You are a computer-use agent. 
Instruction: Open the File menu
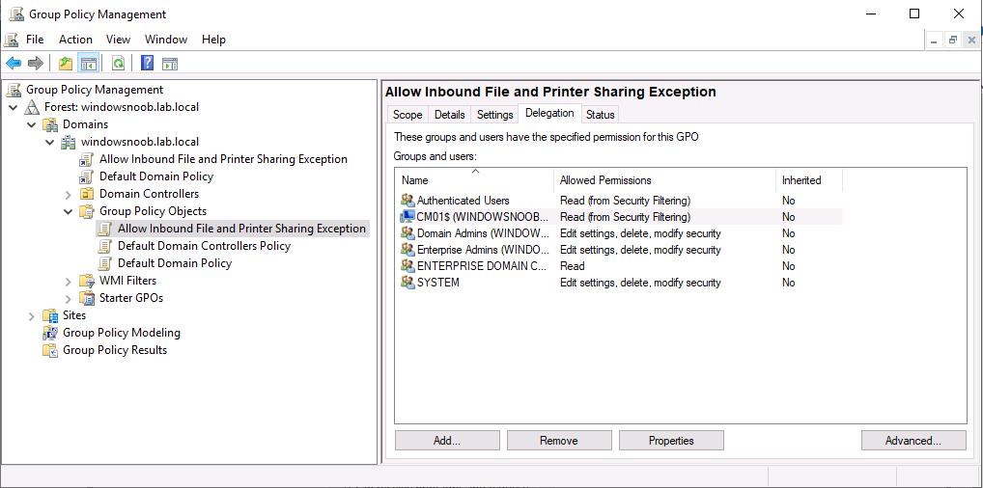coord(35,40)
